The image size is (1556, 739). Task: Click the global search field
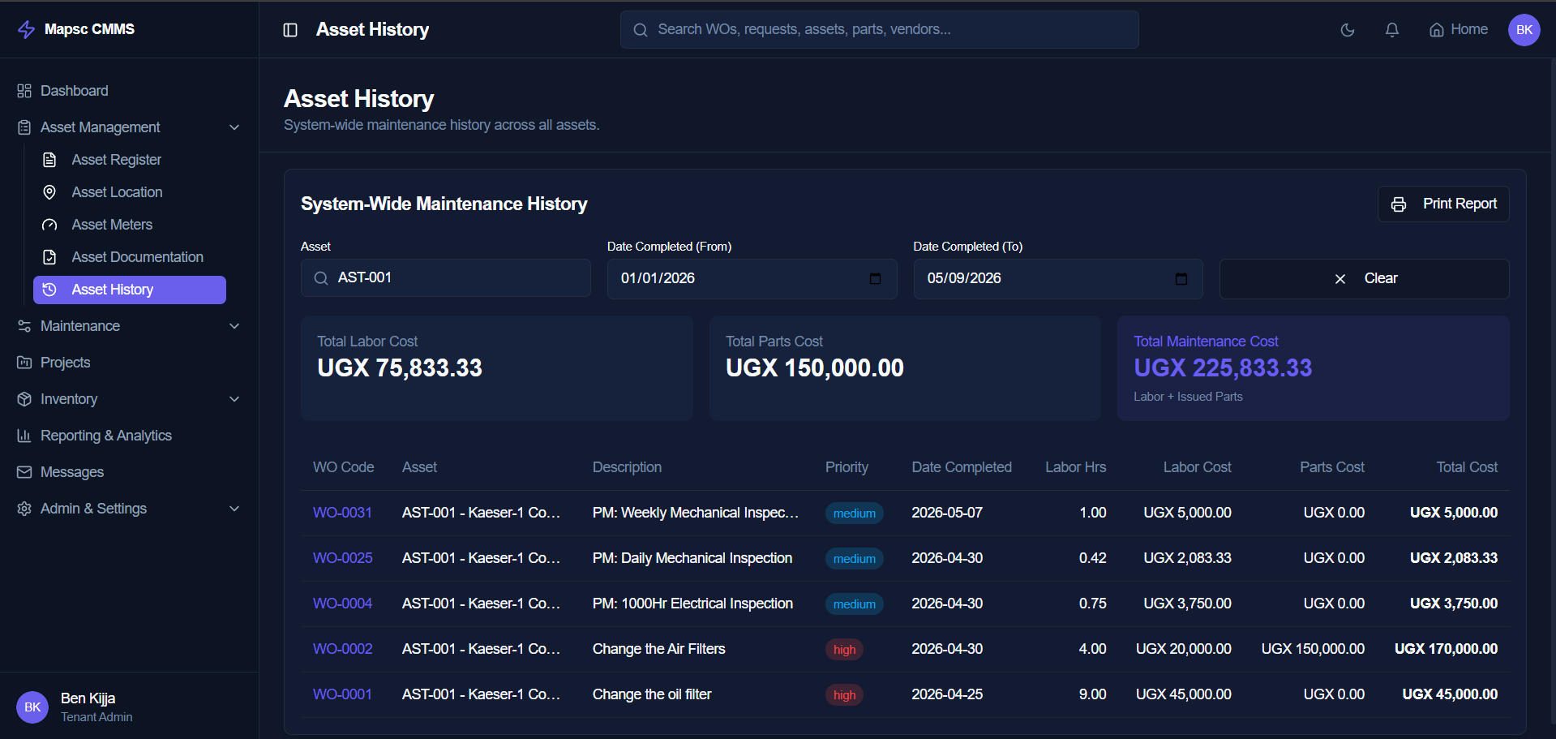click(x=880, y=30)
